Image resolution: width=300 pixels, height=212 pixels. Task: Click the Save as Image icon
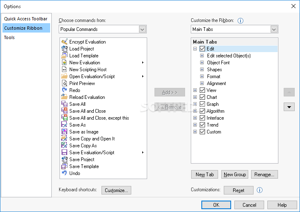pyautogui.click(x=64, y=132)
